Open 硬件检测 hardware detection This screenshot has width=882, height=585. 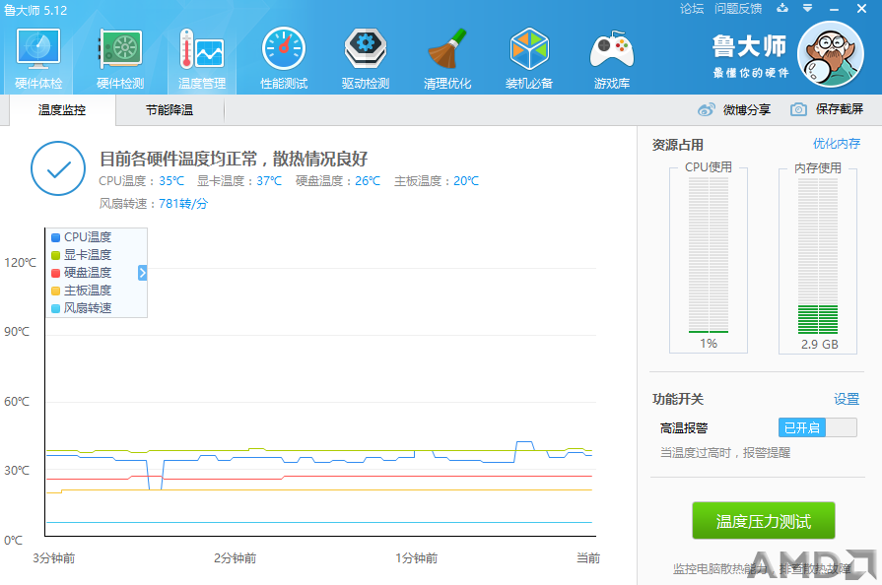coord(120,58)
